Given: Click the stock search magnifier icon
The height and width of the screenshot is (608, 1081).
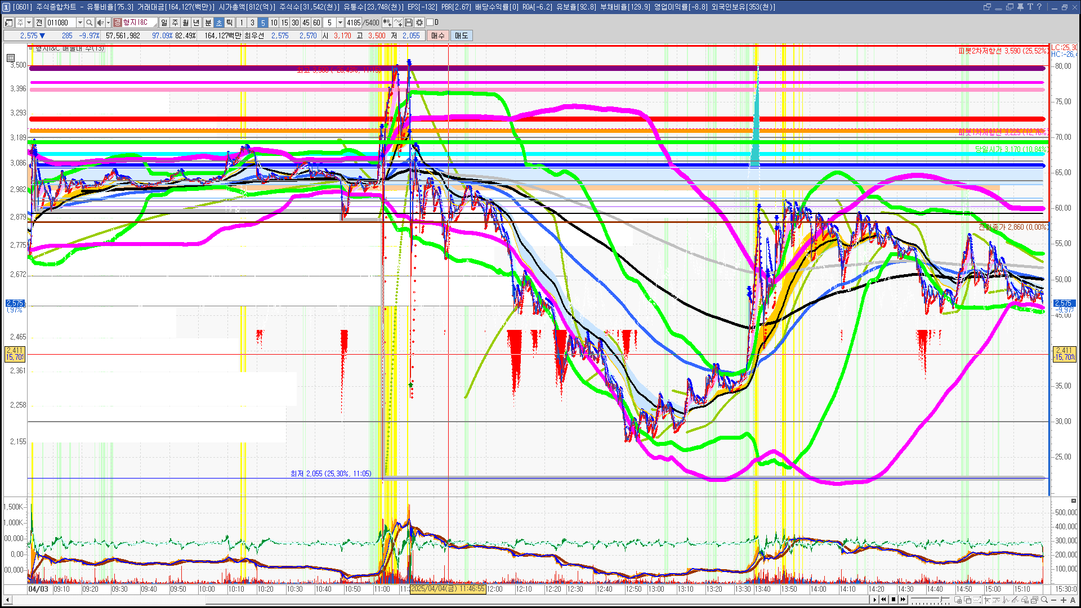Looking at the screenshot, I should [x=89, y=23].
